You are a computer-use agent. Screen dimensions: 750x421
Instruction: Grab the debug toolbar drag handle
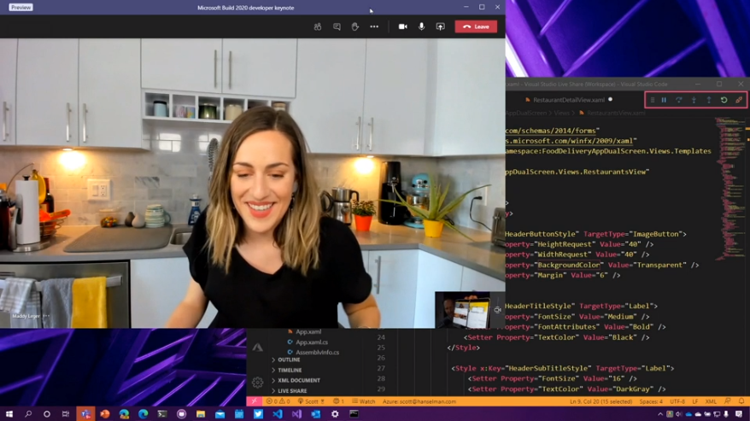pyautogui.click(x=653, y=100)
